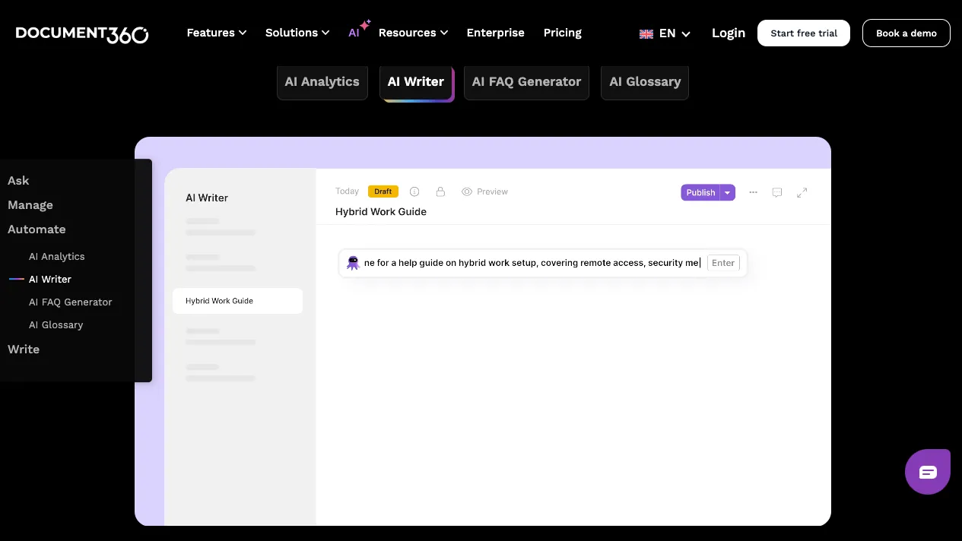962x541 pixels.
Task: Click the Preview eye icon
Action: (x=467, y=191)
